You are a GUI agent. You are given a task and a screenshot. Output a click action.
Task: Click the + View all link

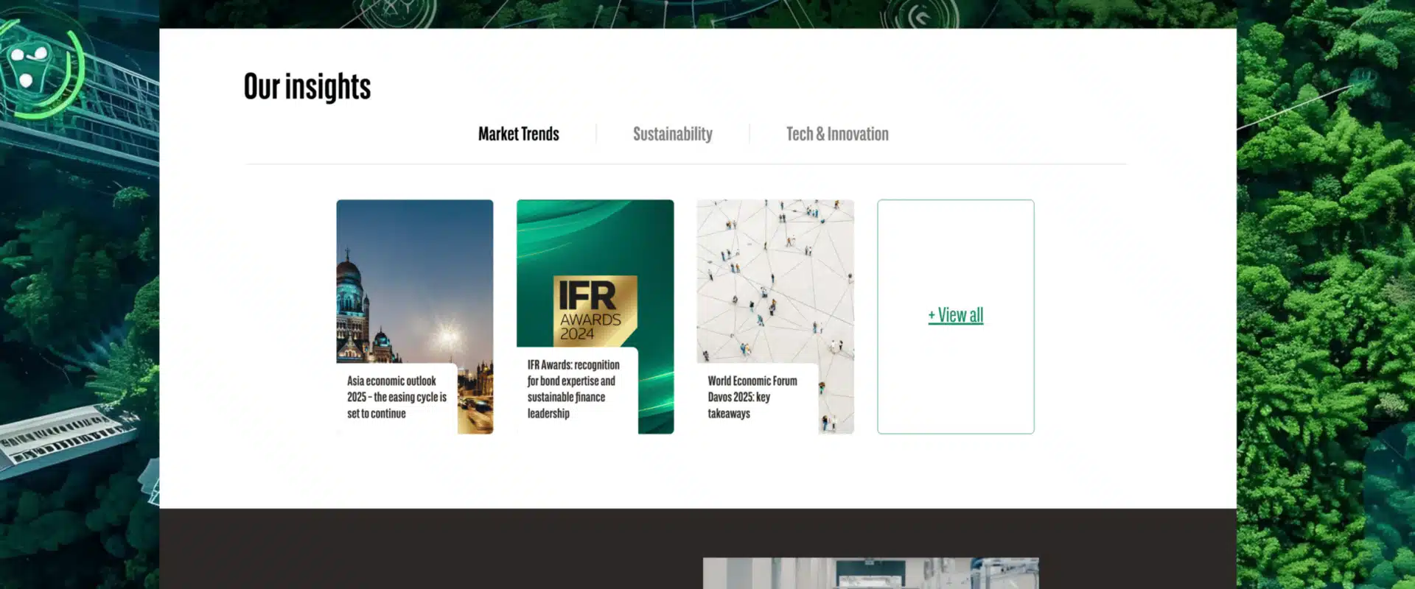(x=955, y=315)
